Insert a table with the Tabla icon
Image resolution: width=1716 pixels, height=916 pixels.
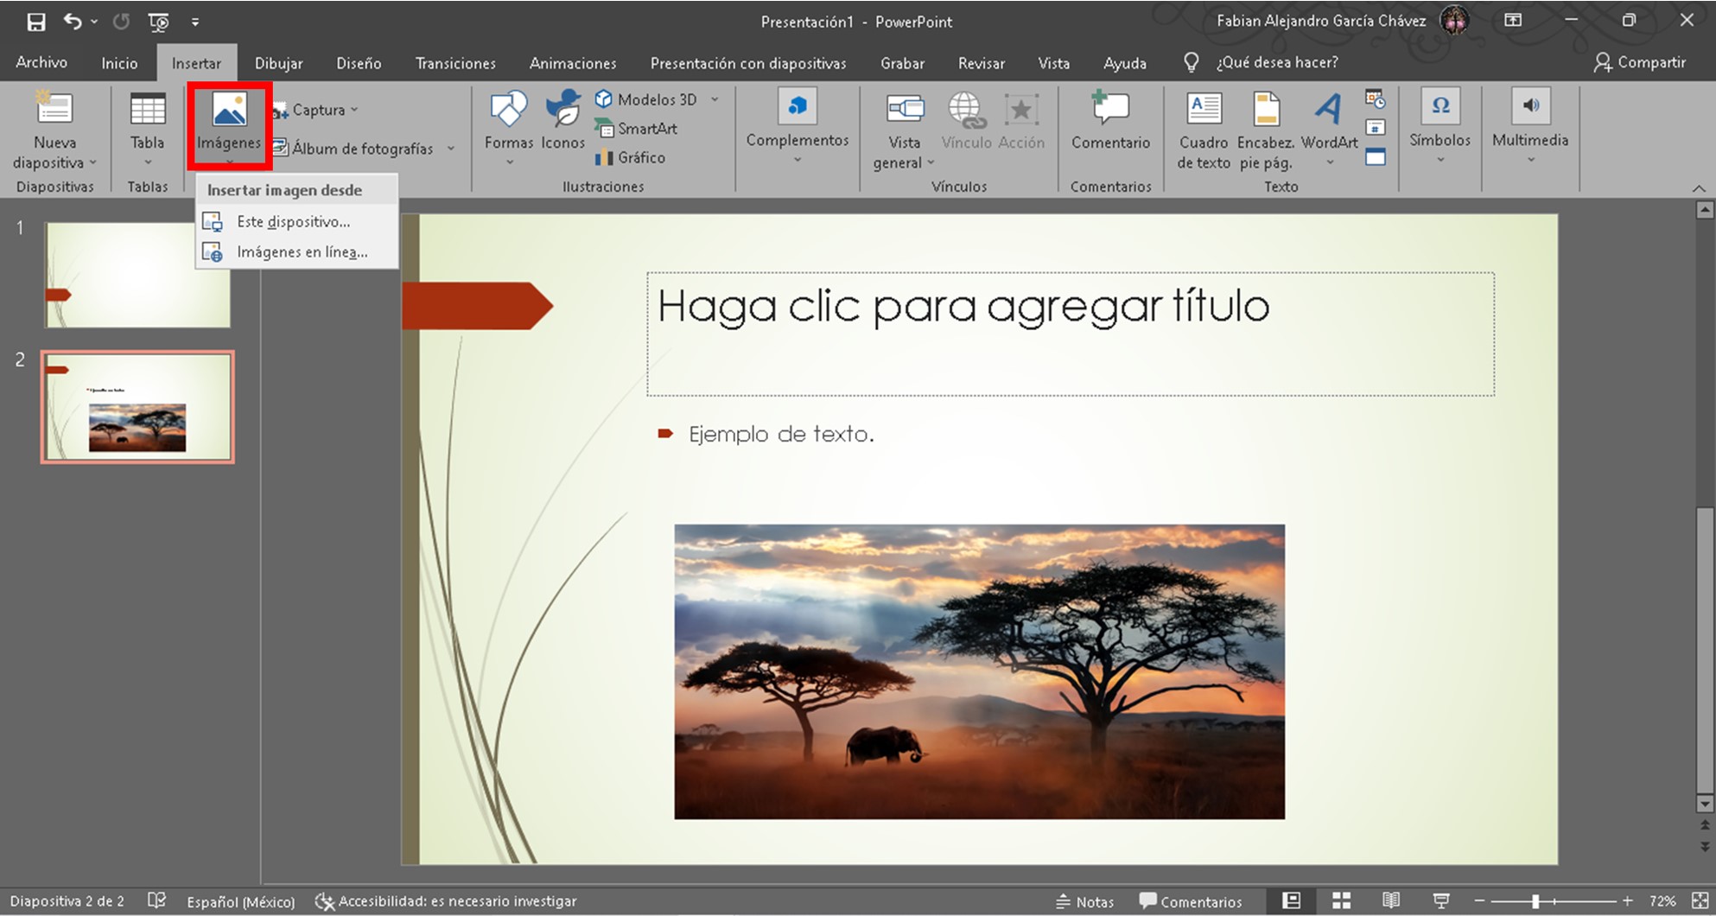pyautogui.click(x=147, y=111)
